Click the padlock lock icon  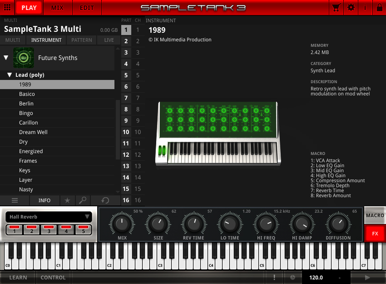click(x=380, y=8)
